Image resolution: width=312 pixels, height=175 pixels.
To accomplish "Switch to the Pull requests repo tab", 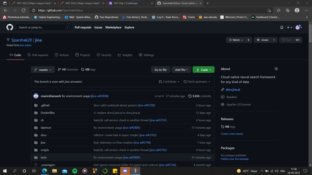I will [x=38, y=55].
